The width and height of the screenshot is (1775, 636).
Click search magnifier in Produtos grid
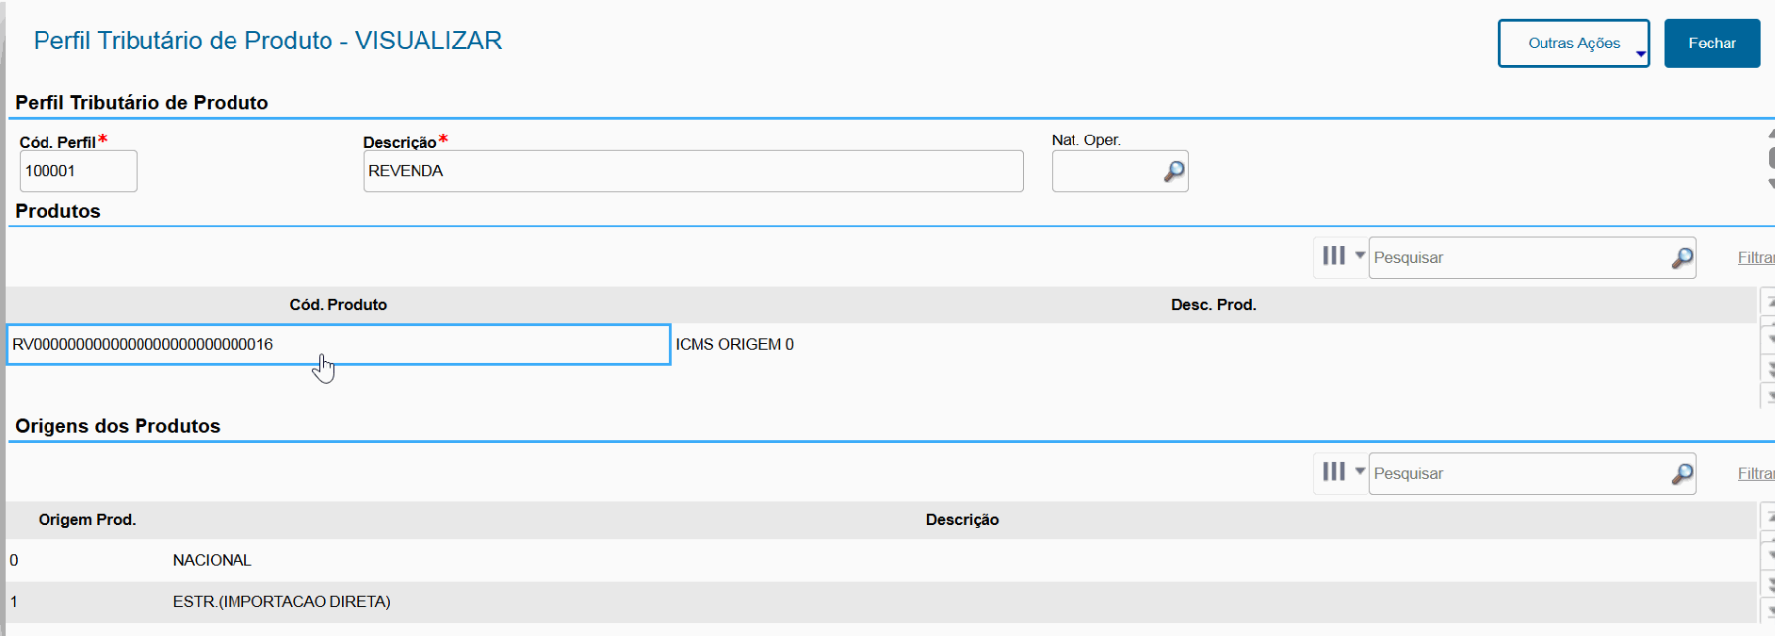pyautogui.click(x=1682, y=258)
